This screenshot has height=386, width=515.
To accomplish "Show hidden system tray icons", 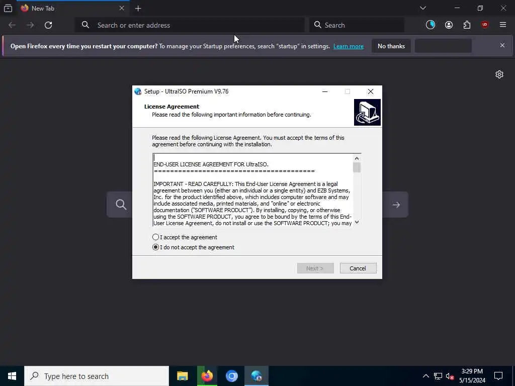I will pos(425,376).
